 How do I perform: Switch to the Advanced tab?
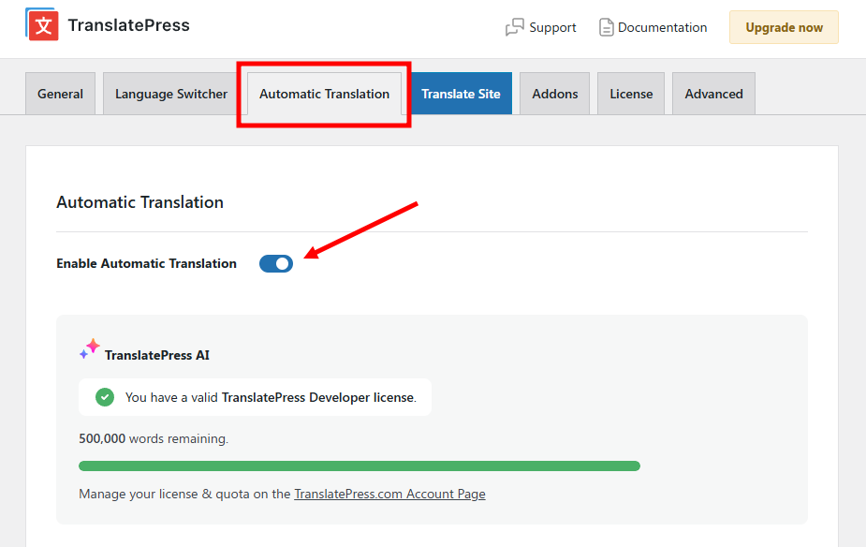tap(713, 94)
